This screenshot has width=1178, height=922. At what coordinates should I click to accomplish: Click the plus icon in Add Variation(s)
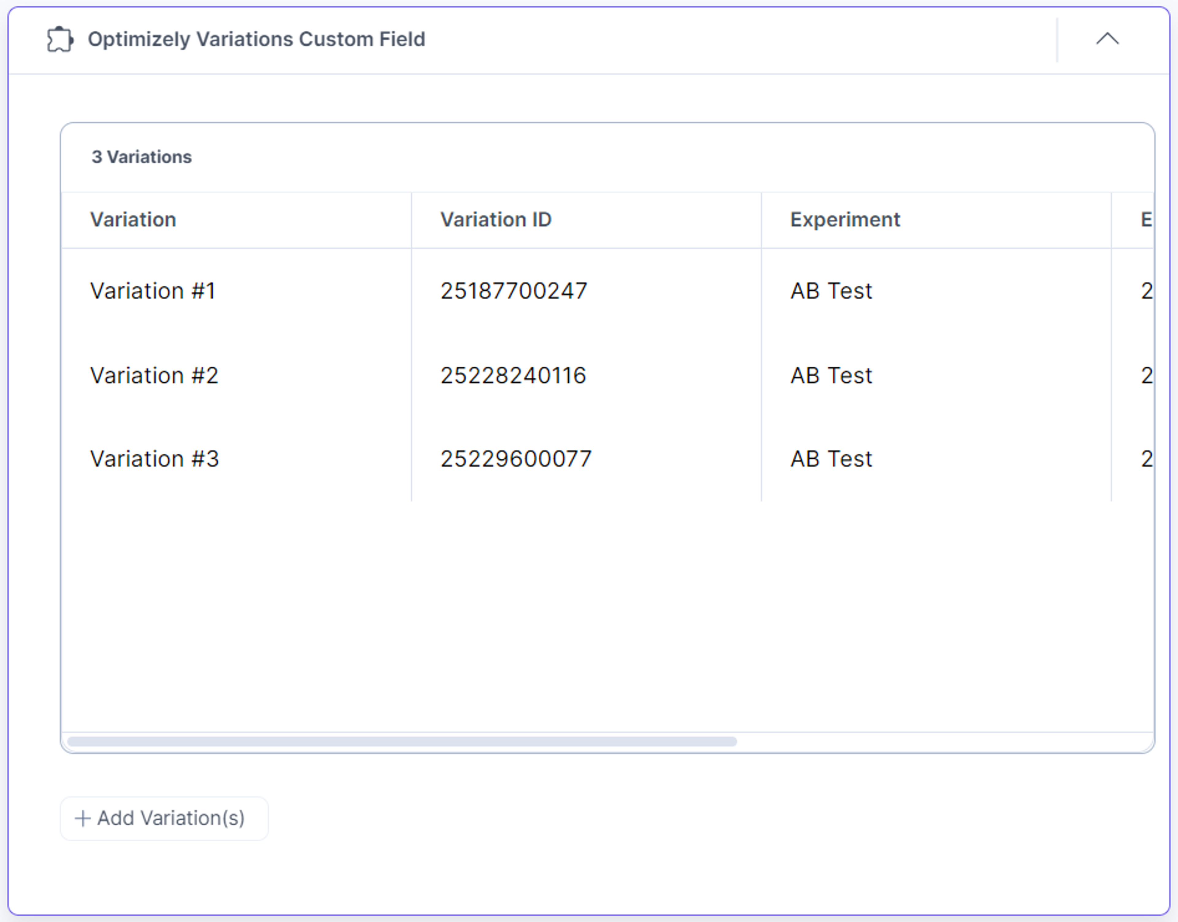(82, 818)
